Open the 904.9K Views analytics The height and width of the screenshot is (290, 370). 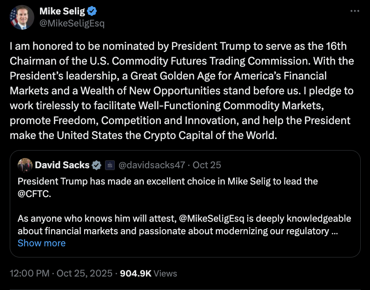pyautogui.click(x=148, y=274)
